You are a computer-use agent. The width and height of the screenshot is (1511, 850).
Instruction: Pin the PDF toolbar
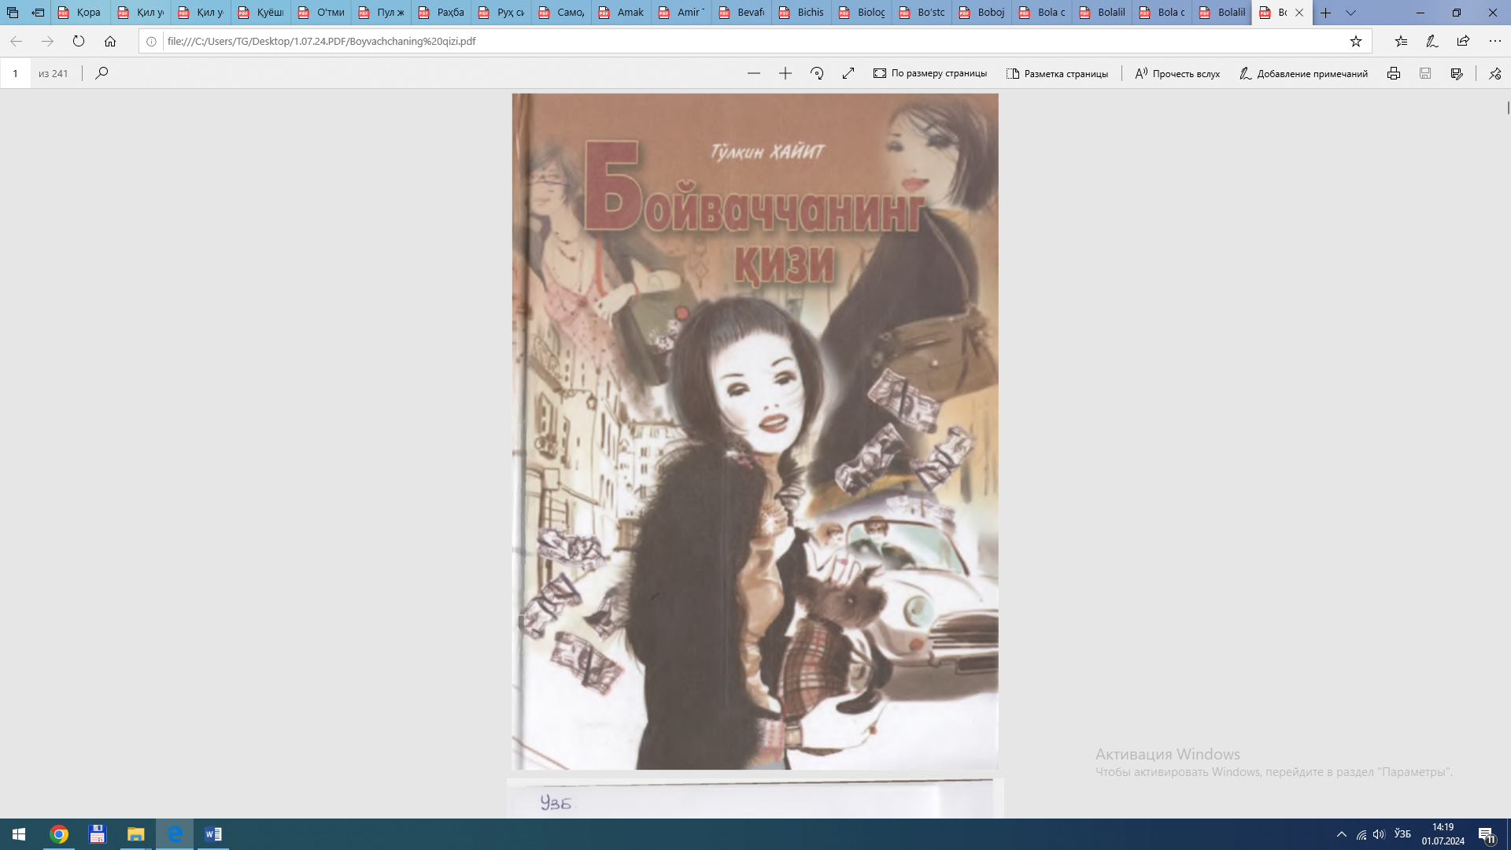[x=1494, y=73]
